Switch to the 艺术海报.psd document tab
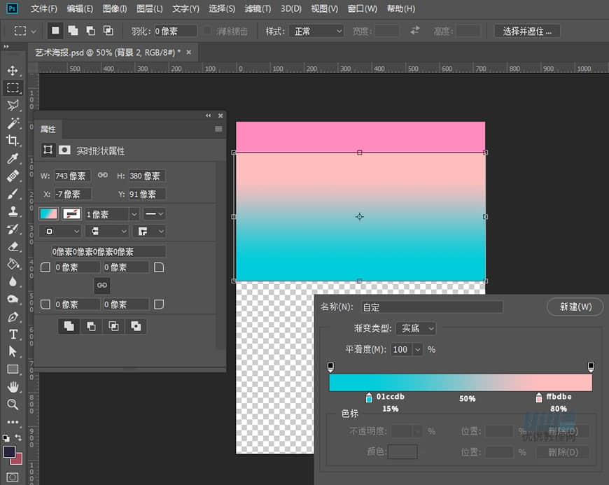609x485 pixels. (x=112, y=52)
